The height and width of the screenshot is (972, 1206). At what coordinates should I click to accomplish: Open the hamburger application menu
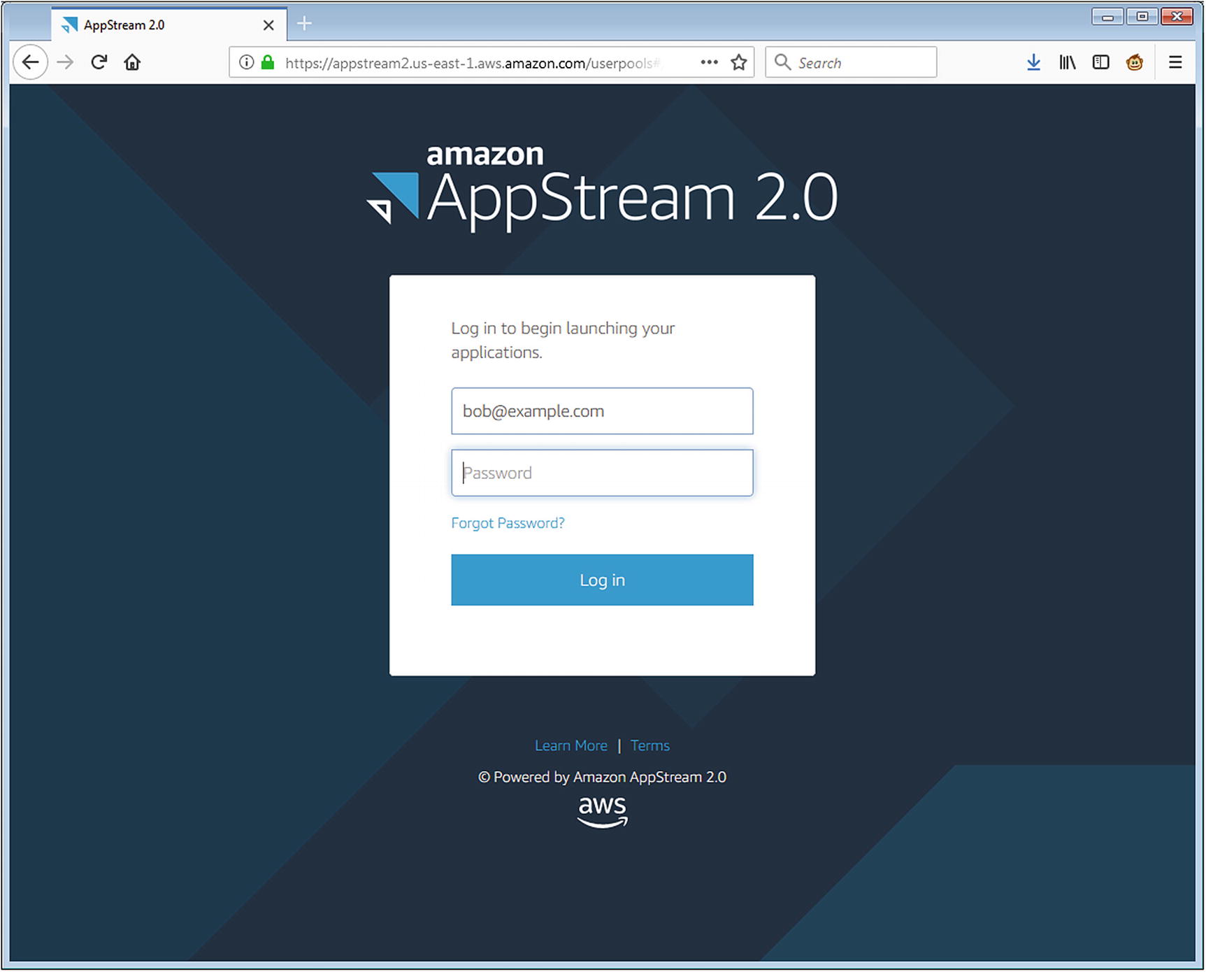pos(1175,62)
